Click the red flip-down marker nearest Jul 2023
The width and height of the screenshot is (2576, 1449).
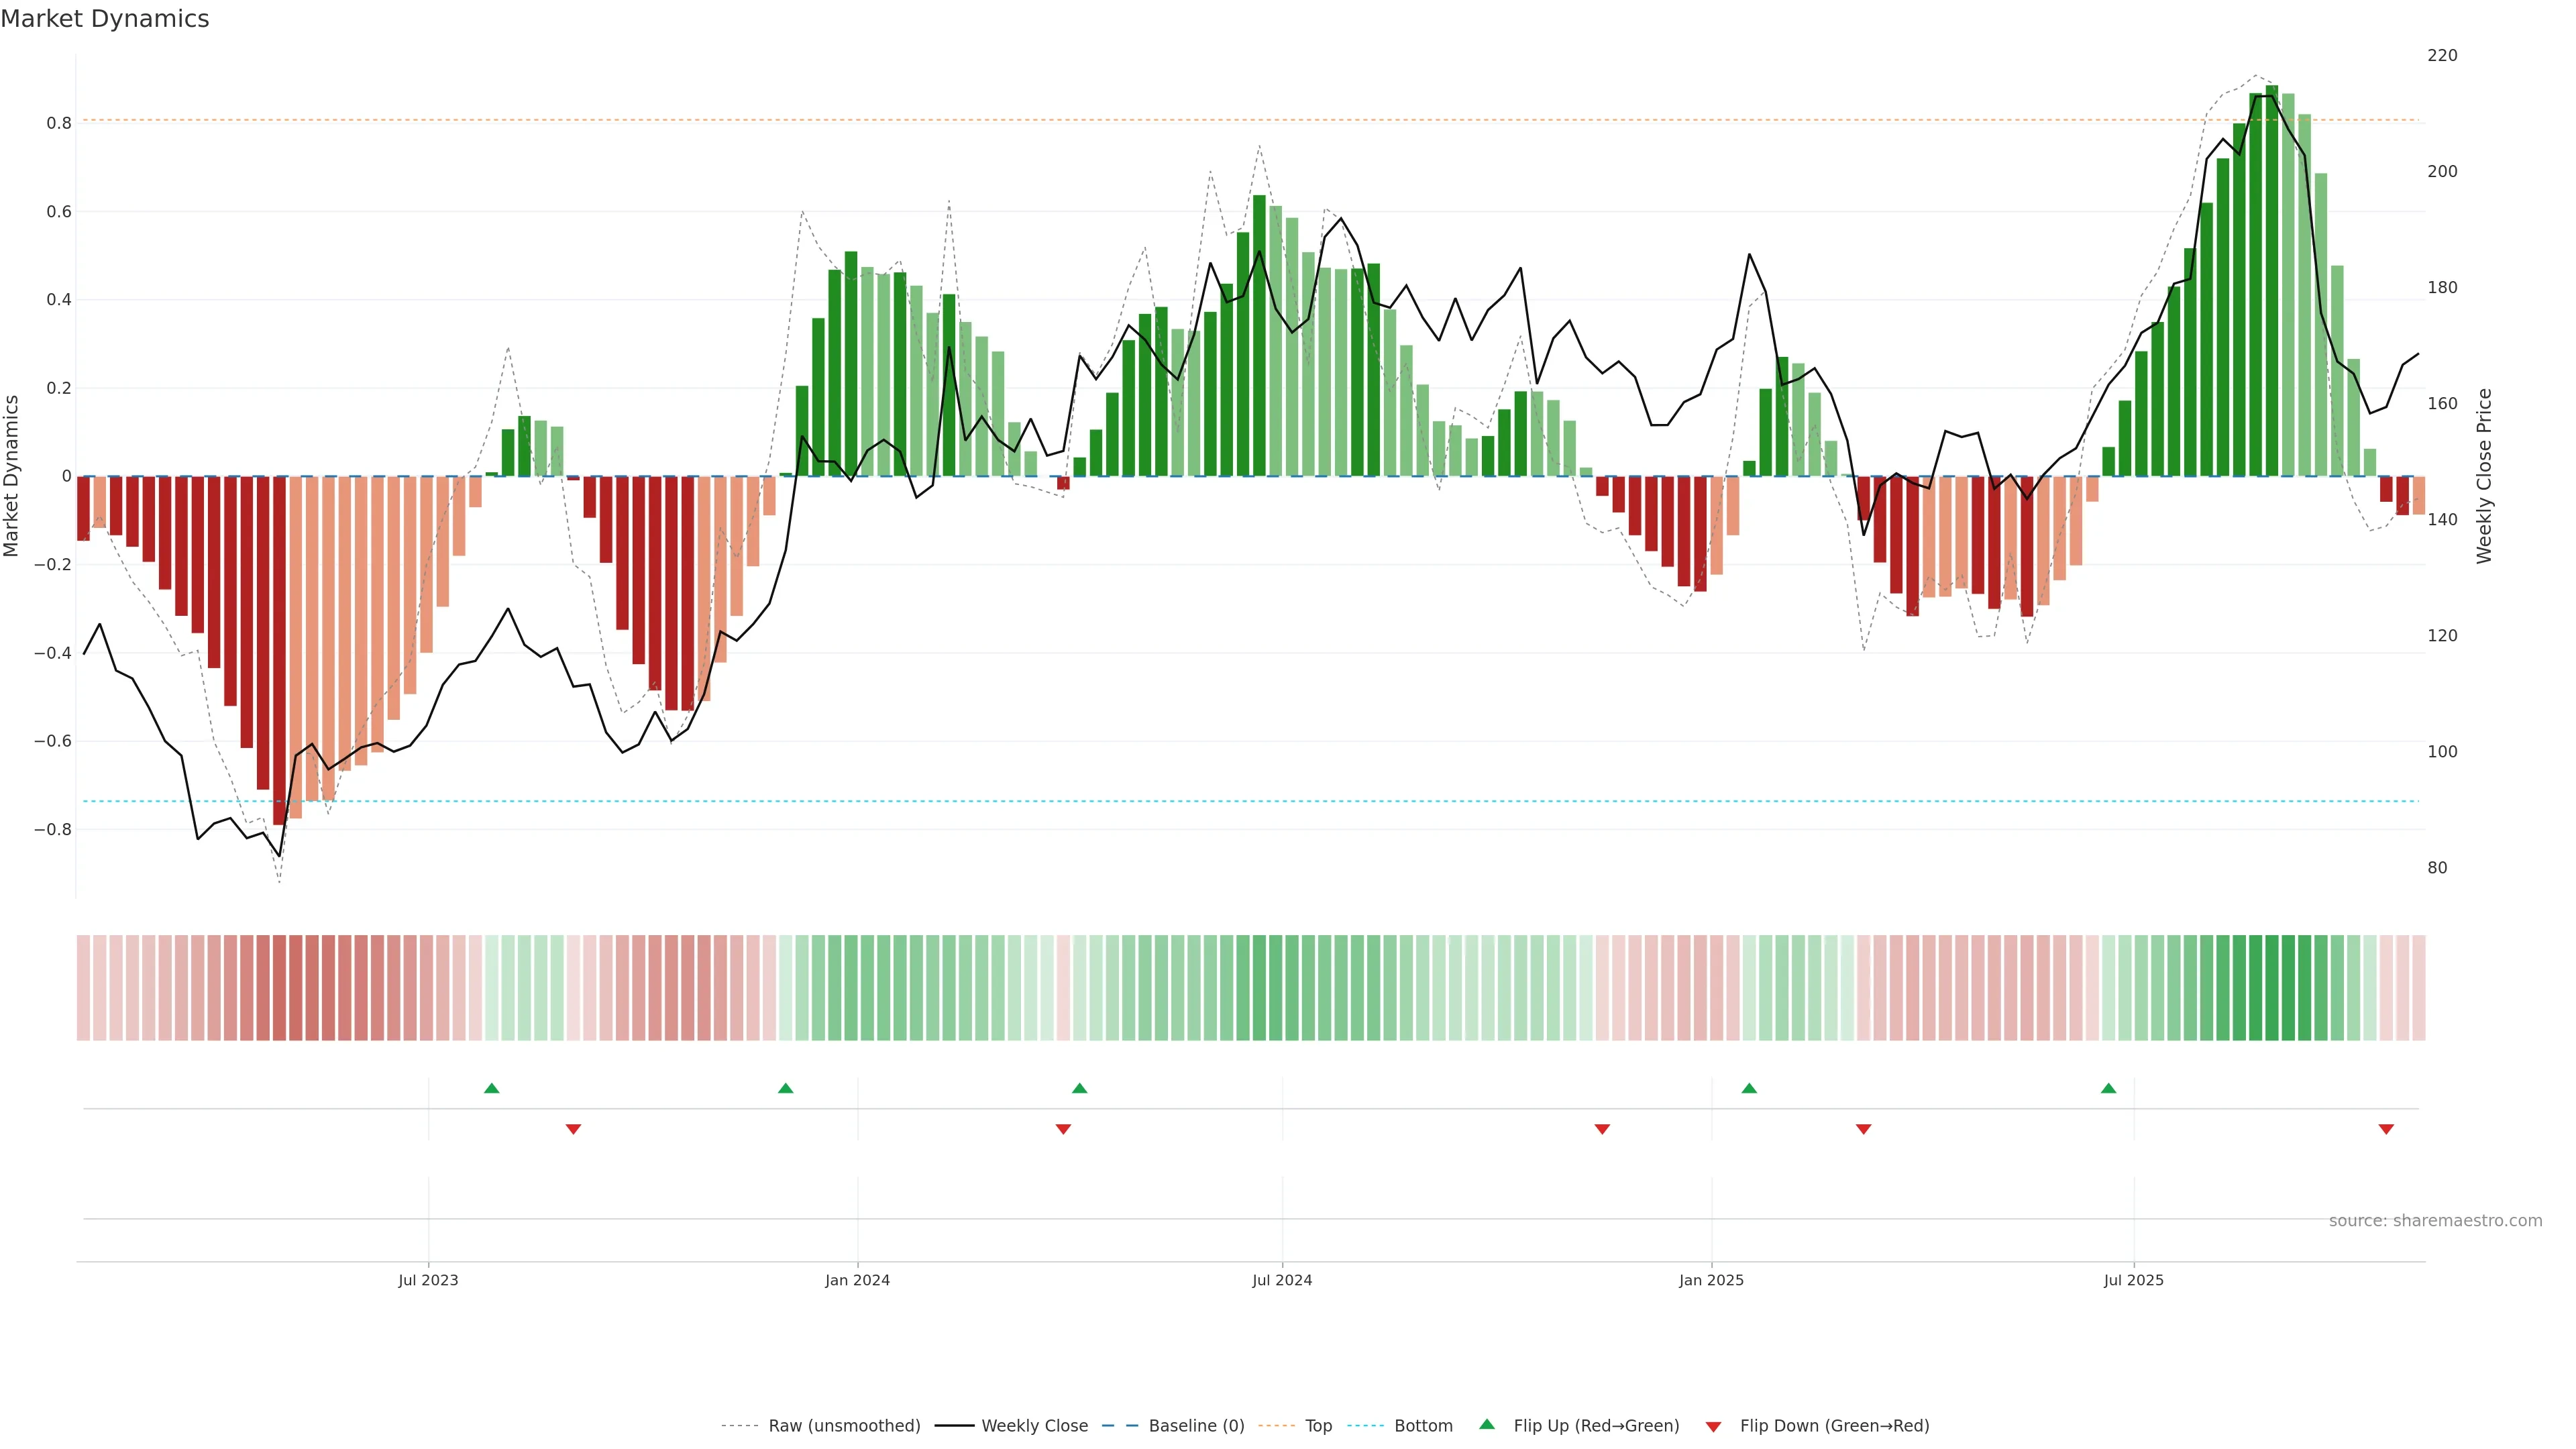[x=573, y=1129]
